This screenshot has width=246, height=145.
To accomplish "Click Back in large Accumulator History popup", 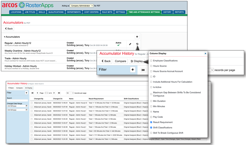I will [106, 61].
